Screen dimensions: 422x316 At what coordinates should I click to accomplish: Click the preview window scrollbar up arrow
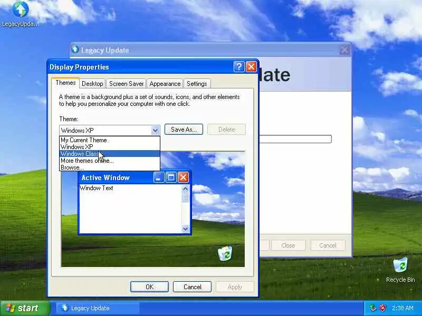pos(185,189)
